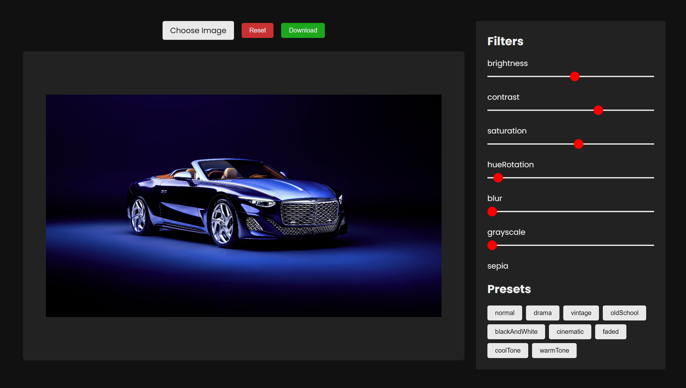Click the blur slider handle
The image size is (686, 388).
click(492, 212)
